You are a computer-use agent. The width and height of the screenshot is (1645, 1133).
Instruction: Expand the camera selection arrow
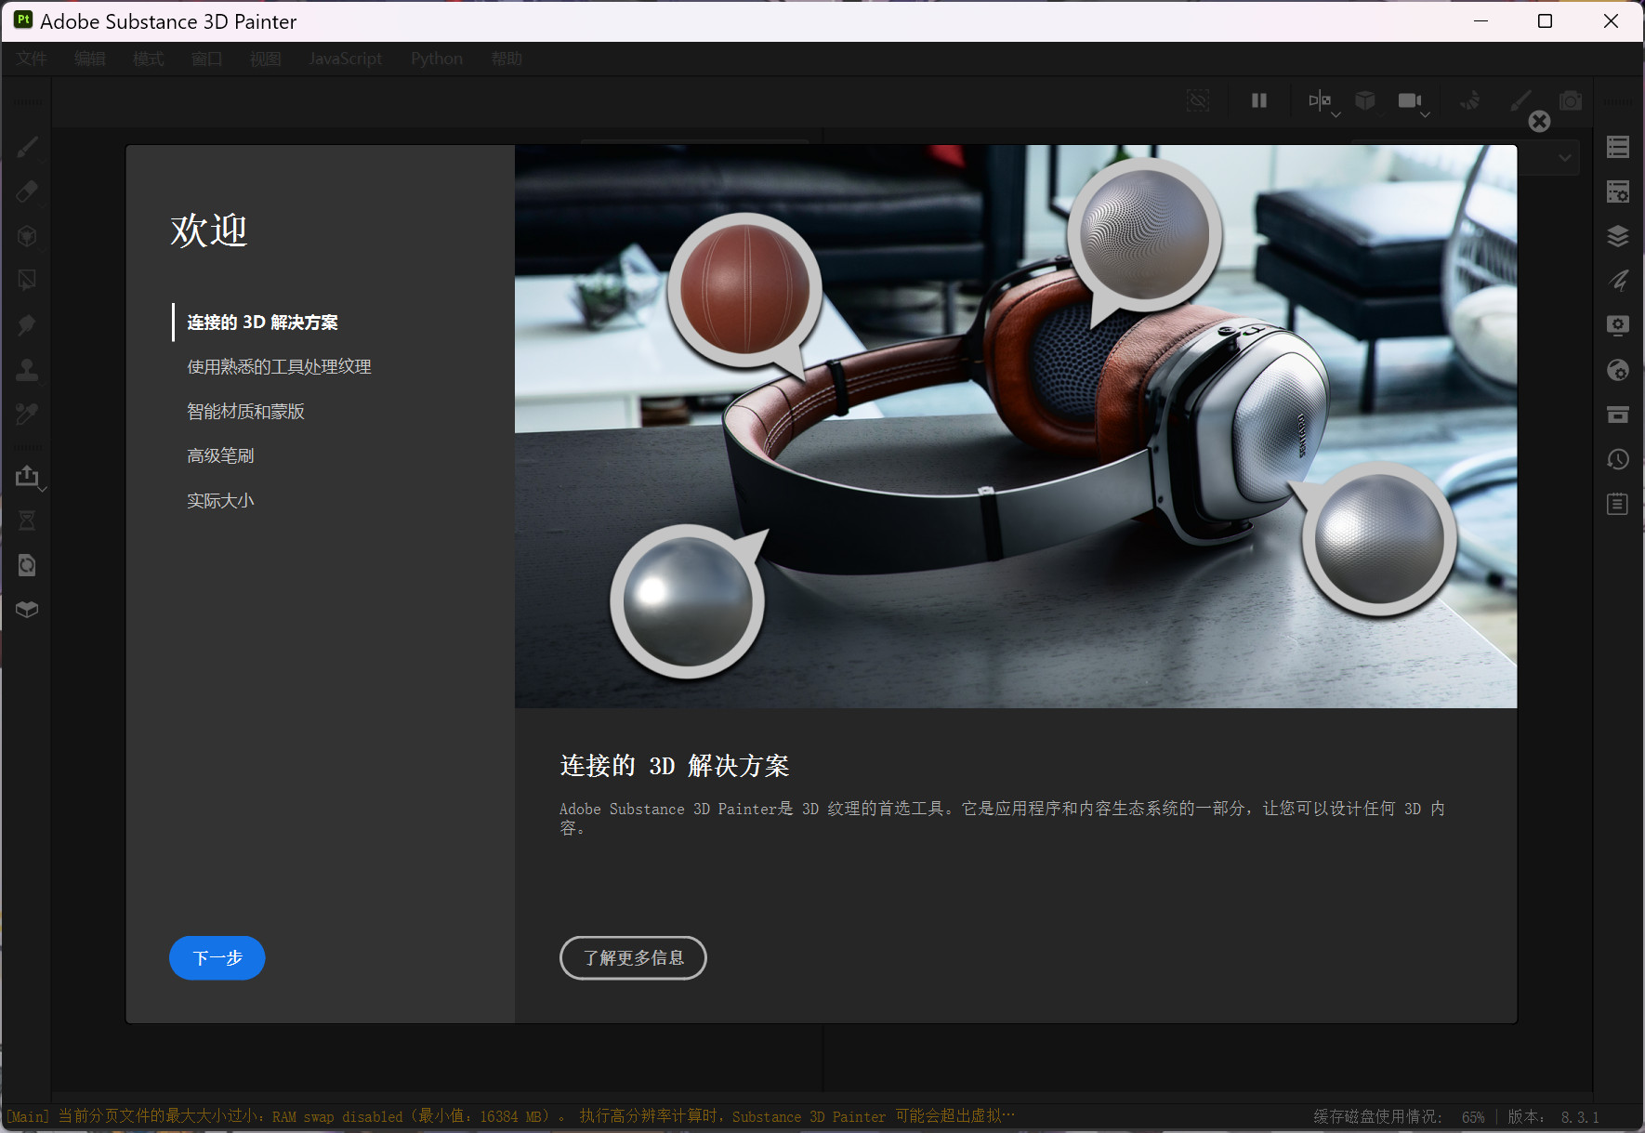1425,114
